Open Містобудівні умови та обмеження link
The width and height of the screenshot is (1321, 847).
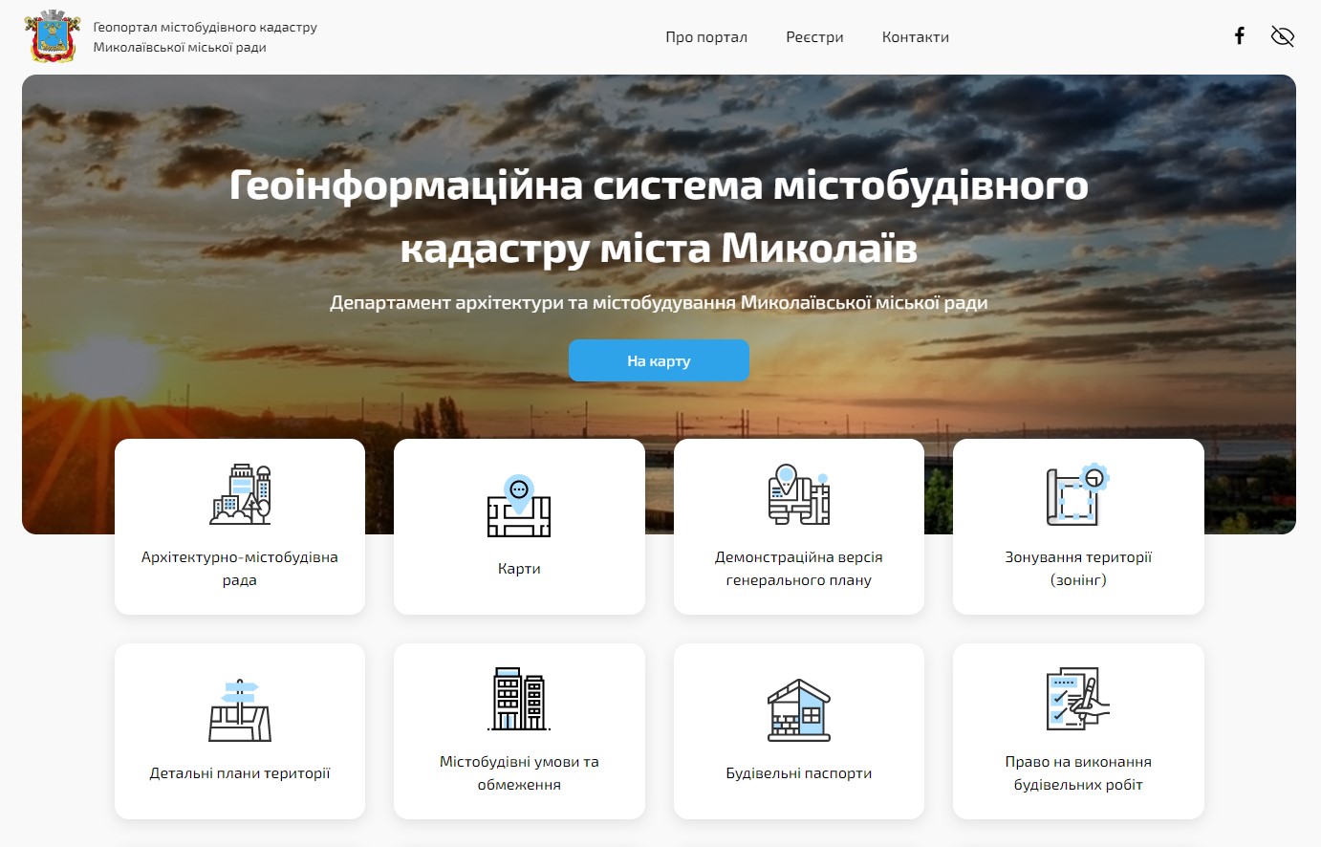point(519,773)
